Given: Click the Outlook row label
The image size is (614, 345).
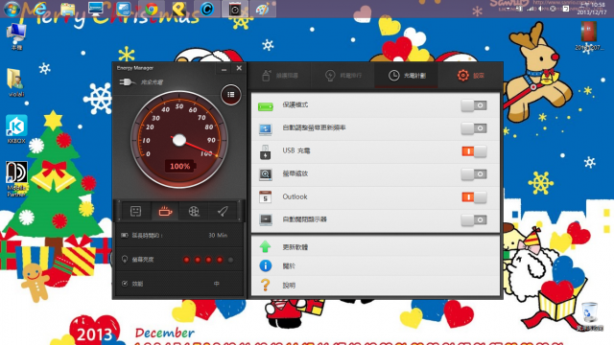Looking at the screenshot, I should coord(295,196).
